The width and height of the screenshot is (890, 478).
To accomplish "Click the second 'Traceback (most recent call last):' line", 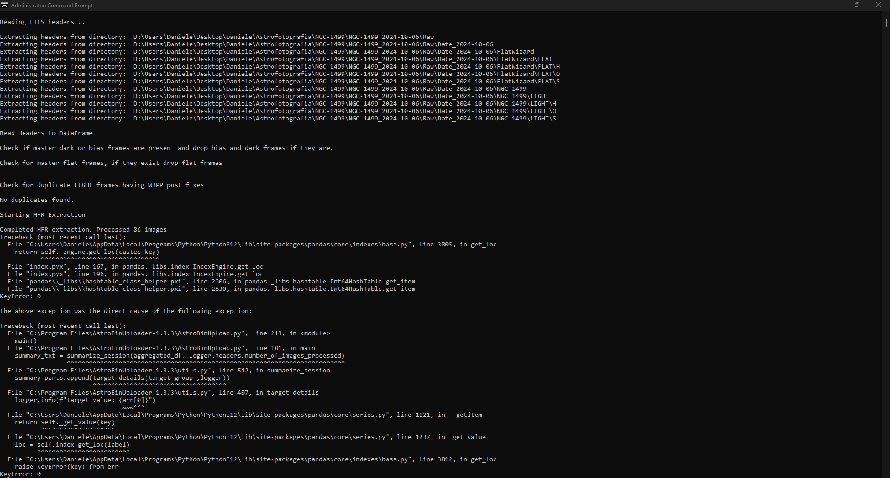I will 63,326.
